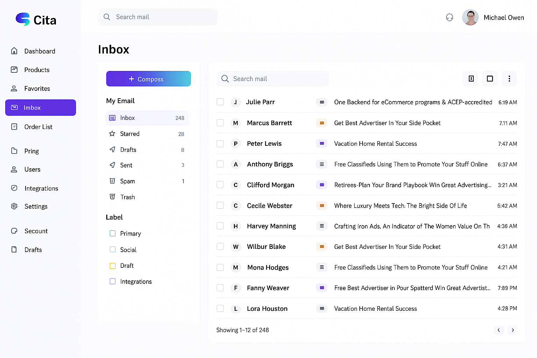537x358 pixels.
Task: Click the top Search mail field
Action: click(158, 17)
